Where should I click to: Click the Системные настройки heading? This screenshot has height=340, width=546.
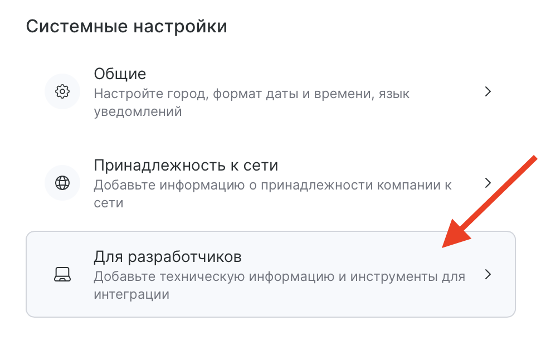126,26
